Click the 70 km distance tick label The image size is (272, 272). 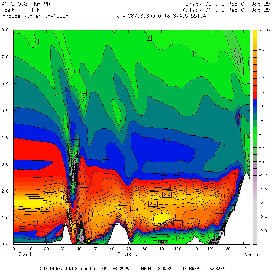(128, 249)
